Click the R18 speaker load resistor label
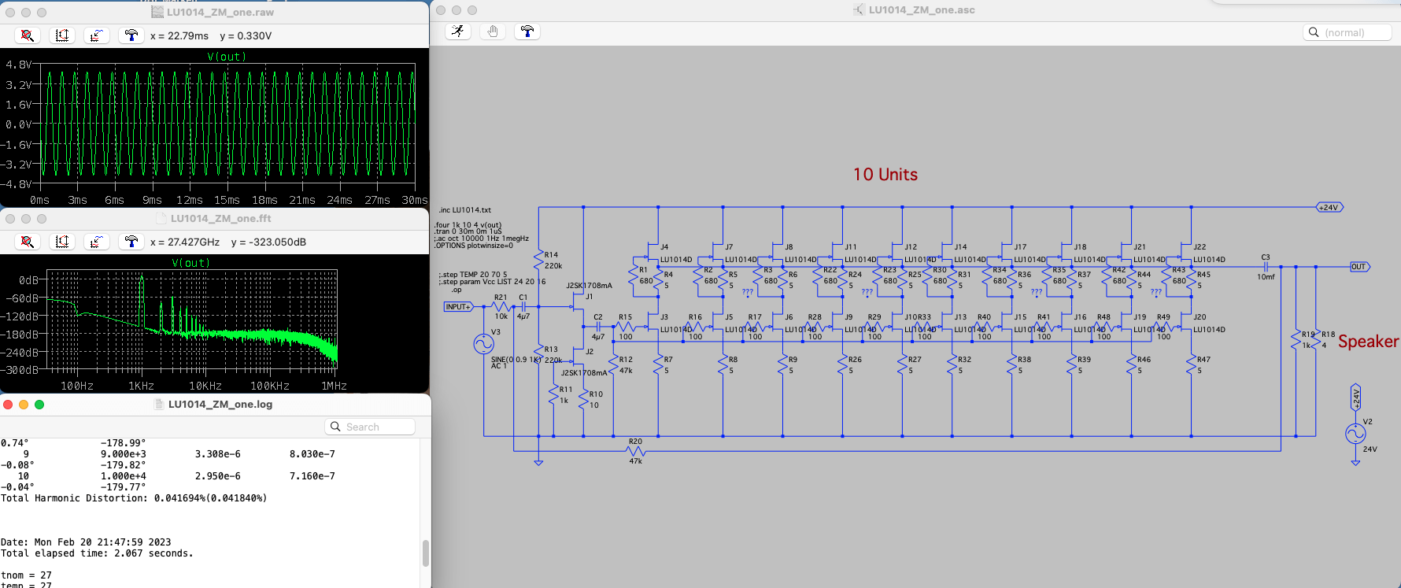The height and width of the screenshot is (588, 1401). 1329,339
